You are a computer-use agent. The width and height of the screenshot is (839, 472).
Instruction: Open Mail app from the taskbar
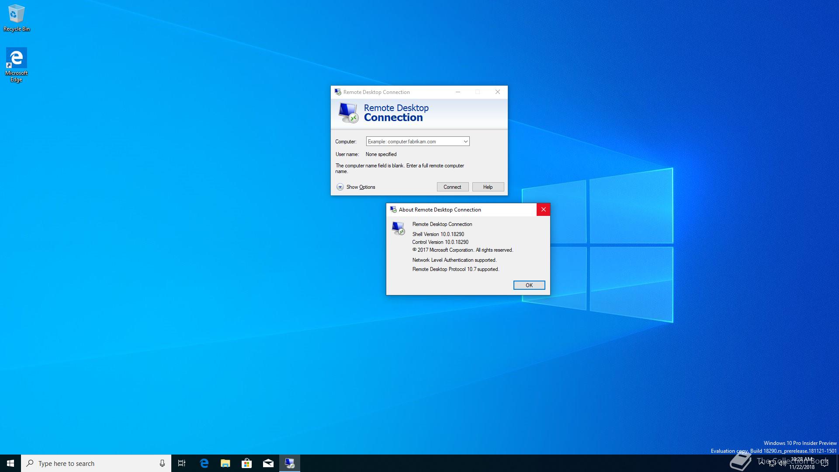click(x=268, y=463)
